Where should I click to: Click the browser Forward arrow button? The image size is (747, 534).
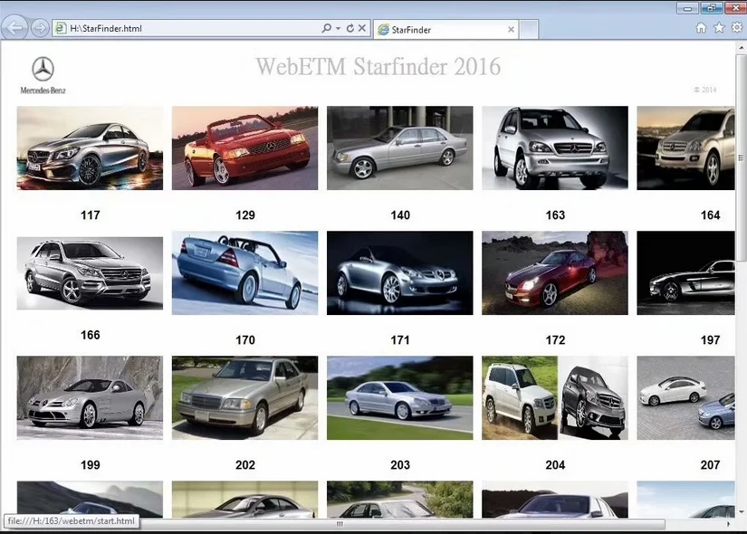(40, 28)
